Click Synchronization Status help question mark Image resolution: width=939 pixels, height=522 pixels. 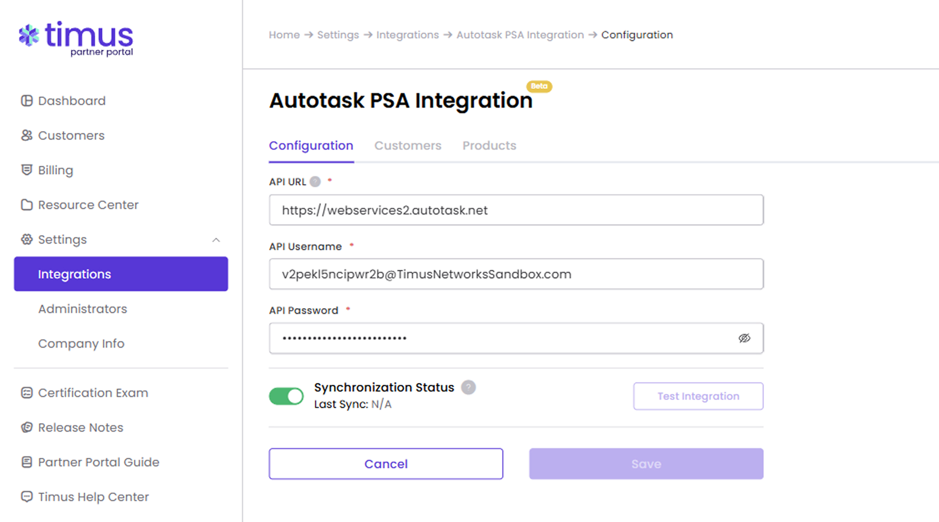coord(468,387)
